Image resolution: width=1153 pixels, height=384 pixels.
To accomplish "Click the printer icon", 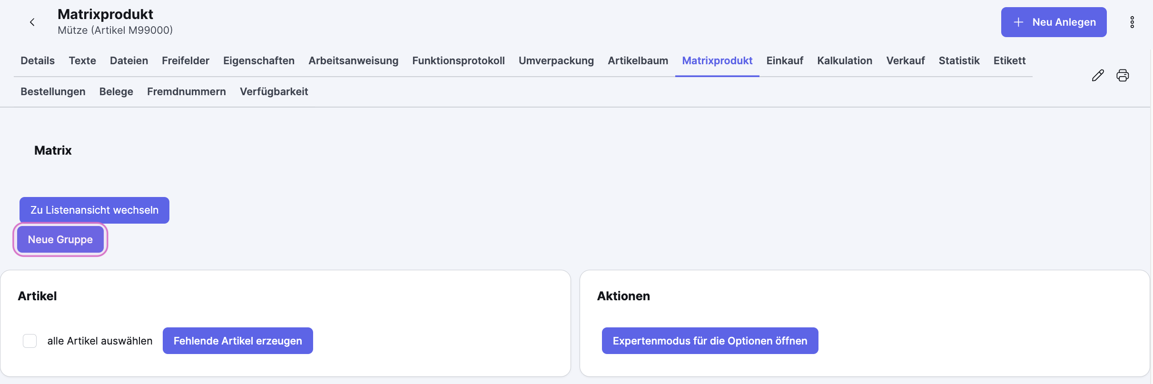I will (1123, 75).
